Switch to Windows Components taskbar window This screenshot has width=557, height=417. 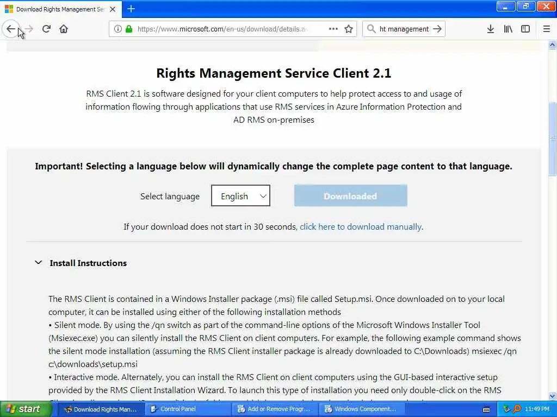click(x=362, y=409)
